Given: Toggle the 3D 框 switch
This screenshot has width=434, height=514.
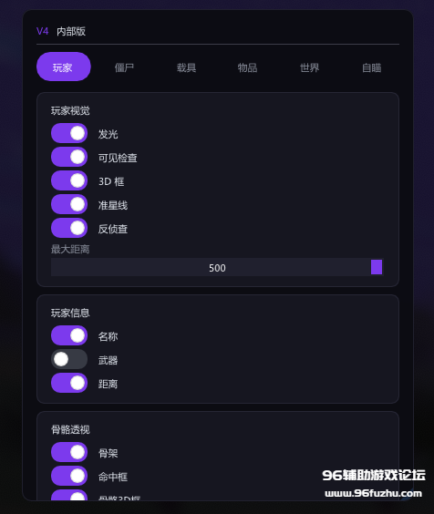Looking at the screenshot, I should (x=69, y=180).
